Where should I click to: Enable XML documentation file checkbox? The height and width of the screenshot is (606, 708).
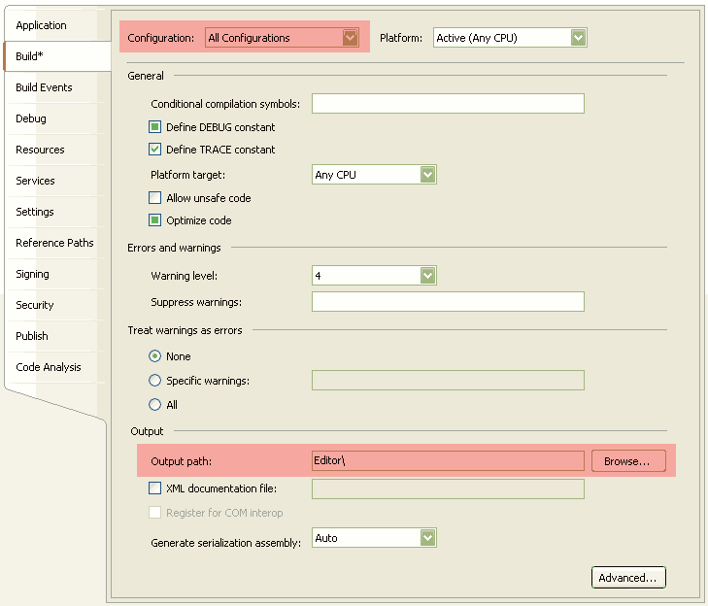(154, 488)
